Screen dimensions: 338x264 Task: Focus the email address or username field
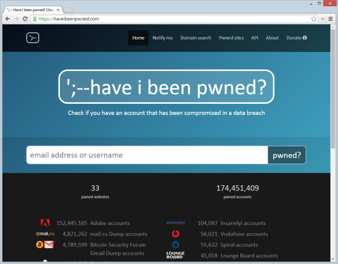[147, 155]
